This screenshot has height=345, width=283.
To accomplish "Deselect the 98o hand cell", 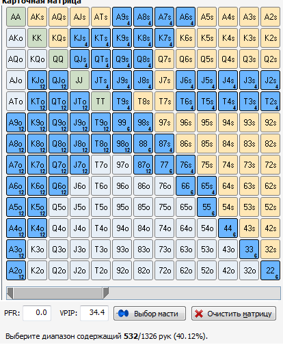I will 122,144.
